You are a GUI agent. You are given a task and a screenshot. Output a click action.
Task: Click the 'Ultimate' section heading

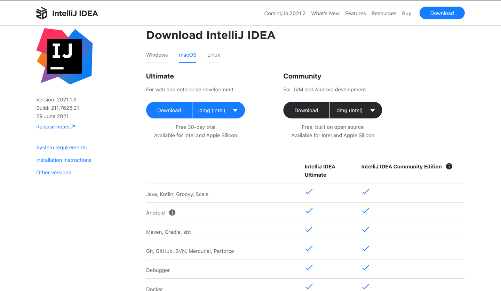(x=160, y=76)
